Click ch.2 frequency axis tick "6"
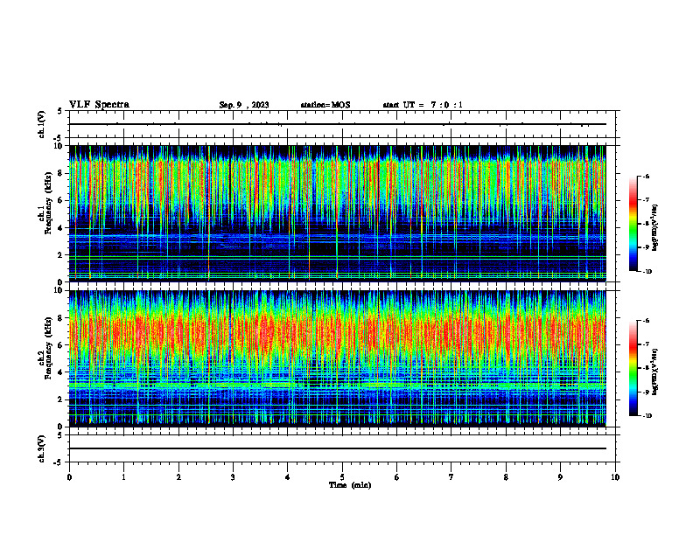 click(x=61, y=345)
